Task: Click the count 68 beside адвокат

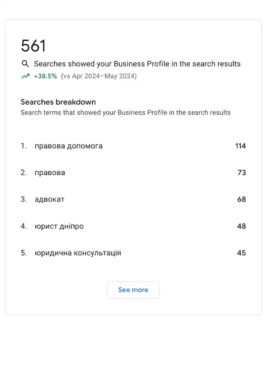Action: point(242,199)
